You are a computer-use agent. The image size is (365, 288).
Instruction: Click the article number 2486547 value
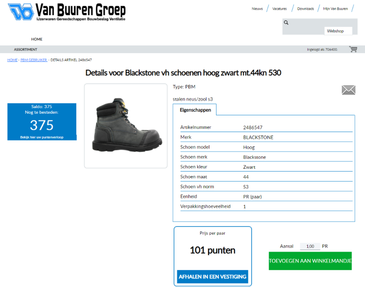(253, 127)
